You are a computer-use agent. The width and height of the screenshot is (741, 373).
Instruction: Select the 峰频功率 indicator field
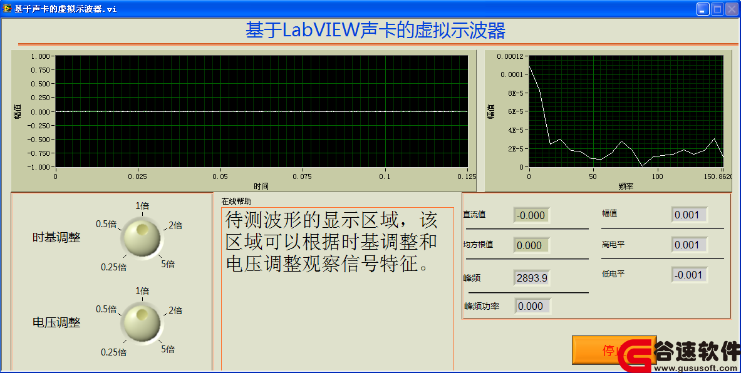(532, 306)
